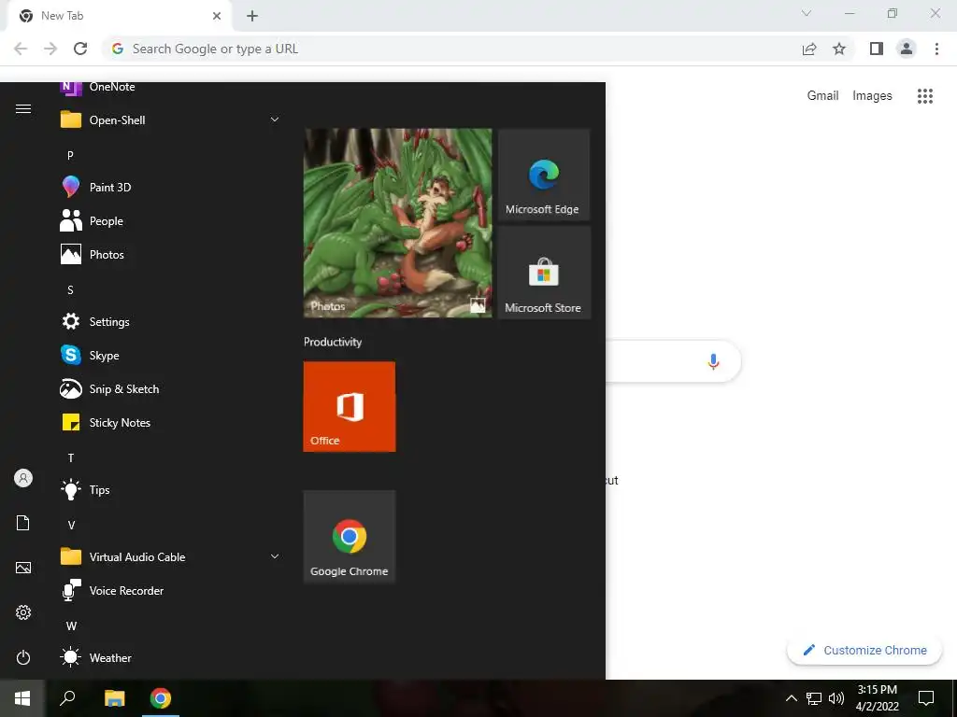Open the tab search chevron
957x717 pixels.
point(807,13)
